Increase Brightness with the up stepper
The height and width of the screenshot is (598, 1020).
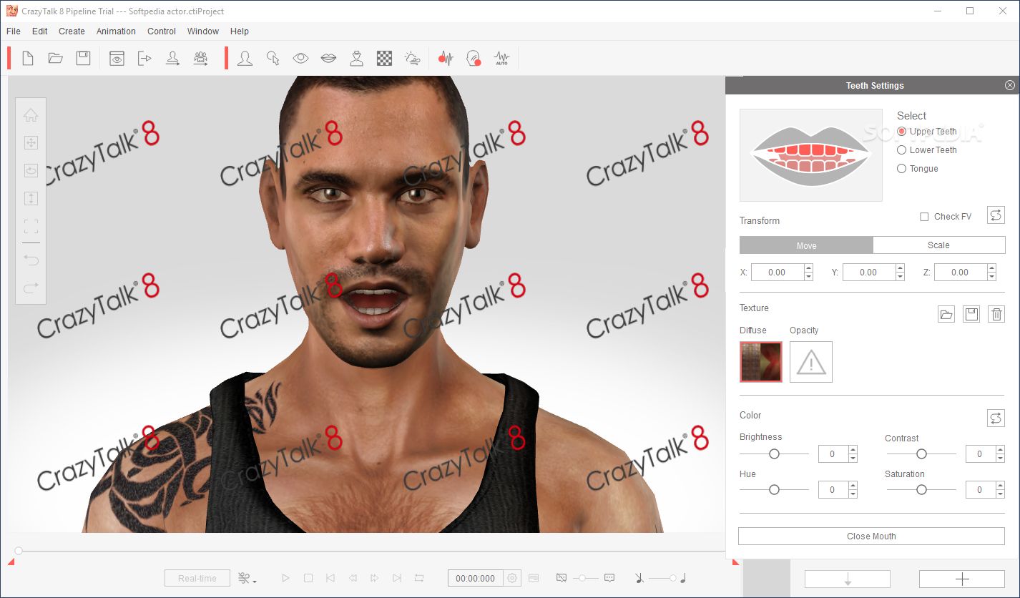[853, 450]
